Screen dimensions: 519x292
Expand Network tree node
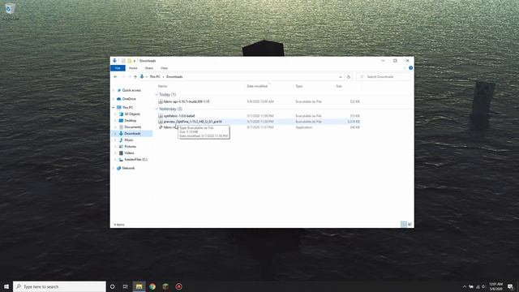click(114, 168)
